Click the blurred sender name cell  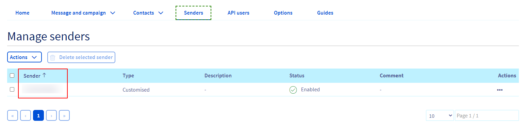pyautogui.click(x=42, y=90)
